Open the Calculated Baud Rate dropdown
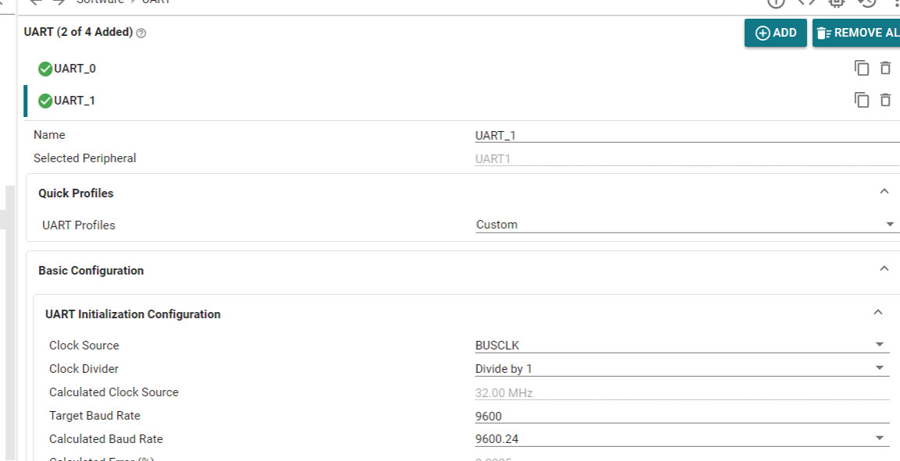The image size is (900, 461). pos(681,439)
